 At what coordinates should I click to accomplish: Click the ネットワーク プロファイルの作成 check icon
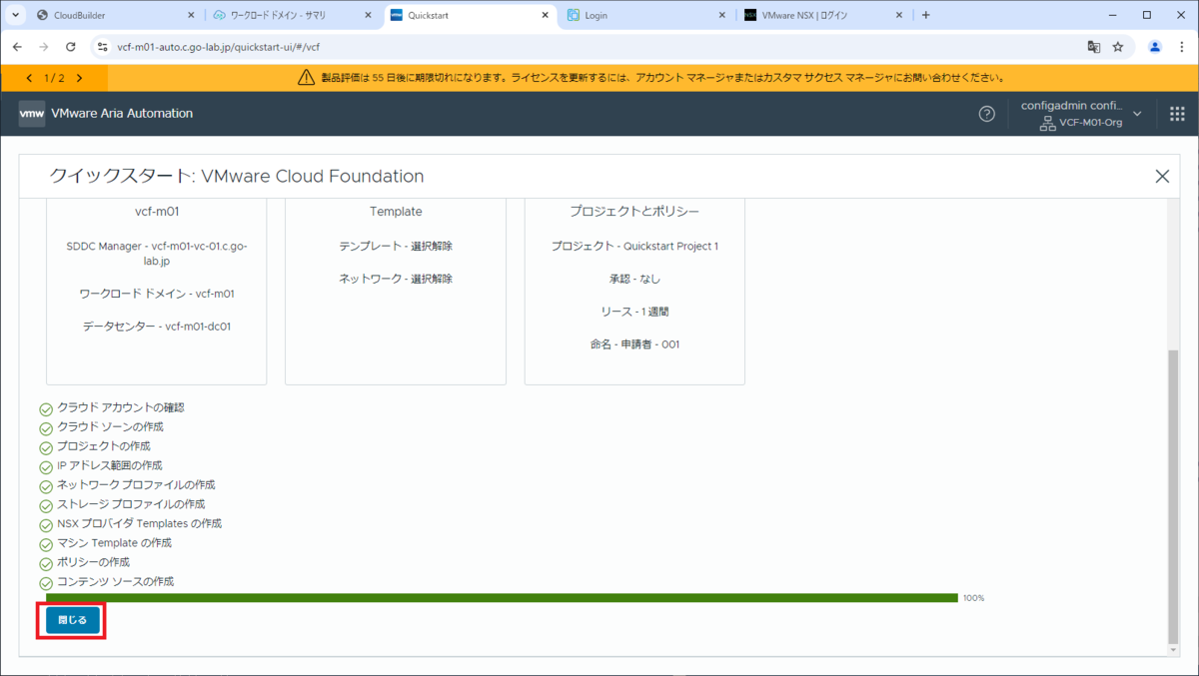[45, 485]
